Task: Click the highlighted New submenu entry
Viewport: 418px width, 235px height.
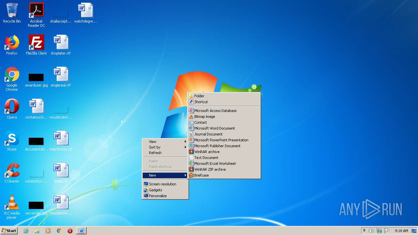Action: pyautogui.click(x=165, y=175)
